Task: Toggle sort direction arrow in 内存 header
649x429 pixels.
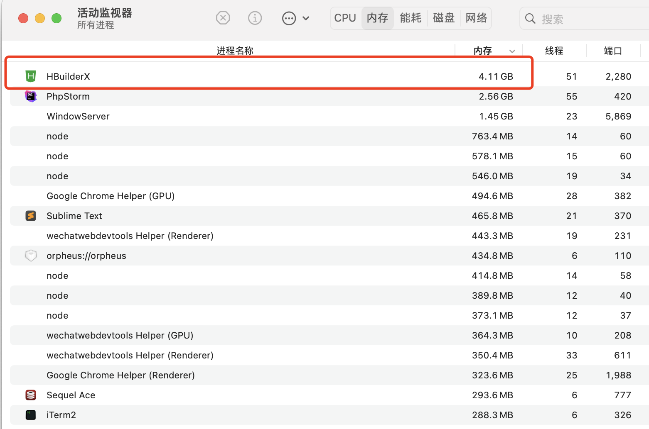Action: point(512,51)
